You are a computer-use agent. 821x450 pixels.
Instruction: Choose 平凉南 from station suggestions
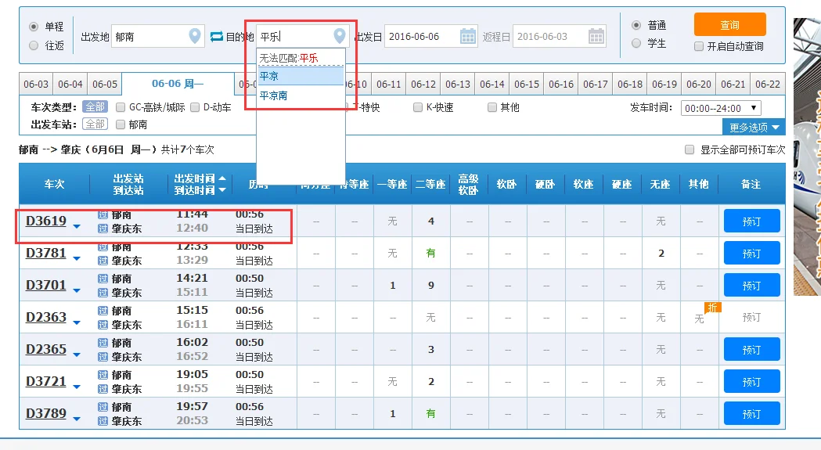pyautogui.click(x=301, y=95)
